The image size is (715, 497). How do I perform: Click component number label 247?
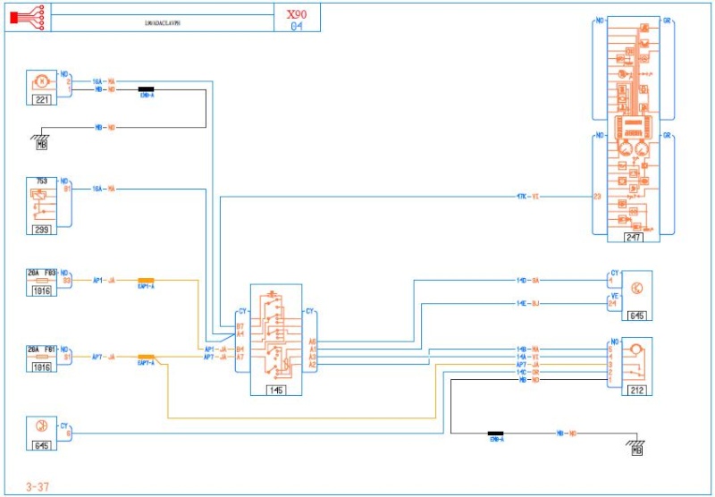[x=634, y=237]
